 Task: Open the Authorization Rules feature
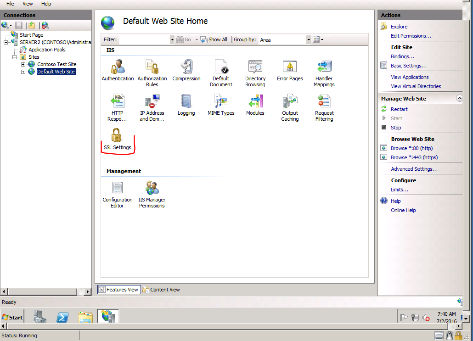coord(152,73)
